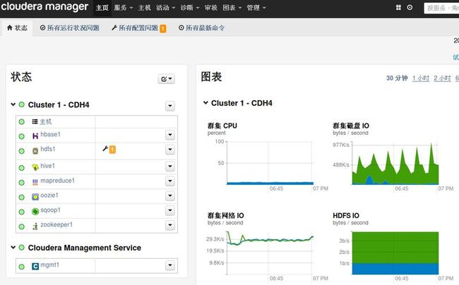Click the sqoop1 service icon
This screenshot has height=285, width=459.
coord(35,212)
